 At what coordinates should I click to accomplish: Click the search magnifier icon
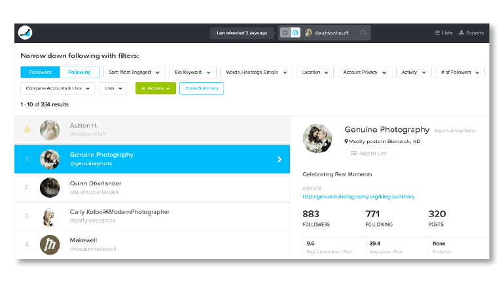click(x=363, y=33)
